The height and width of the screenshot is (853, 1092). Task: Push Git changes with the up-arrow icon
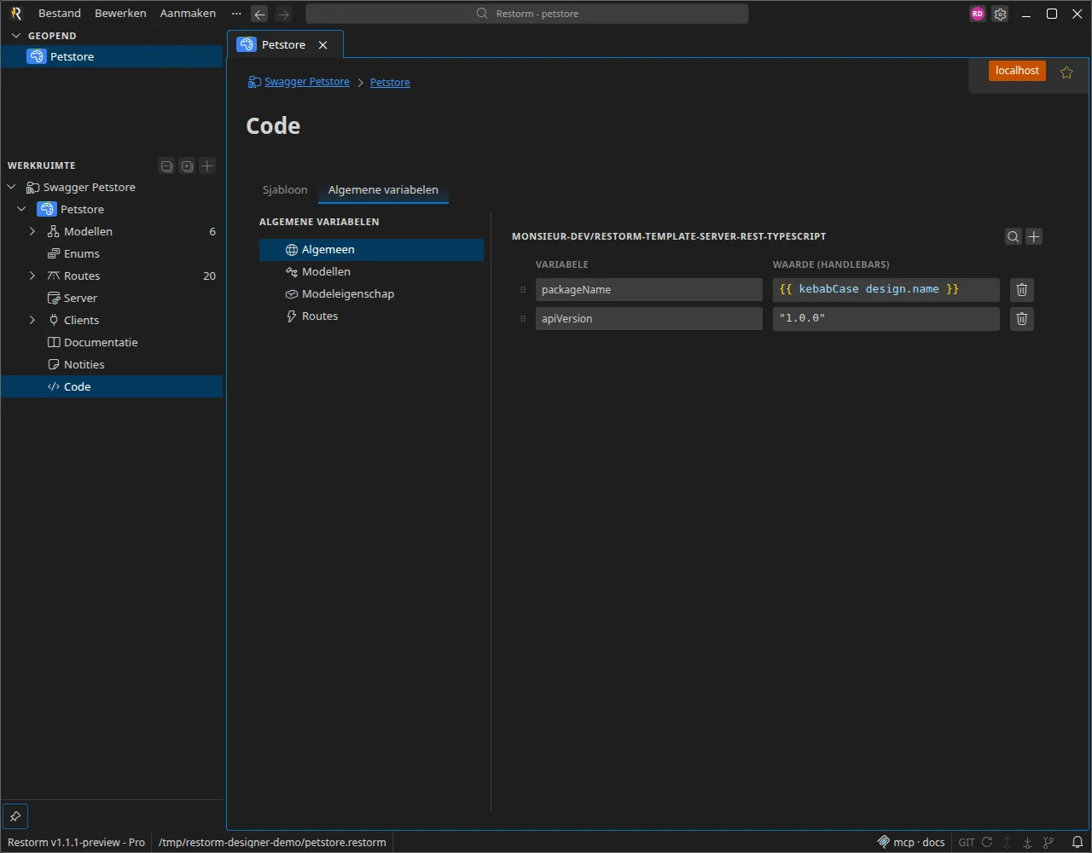[x=1008, y=842]
